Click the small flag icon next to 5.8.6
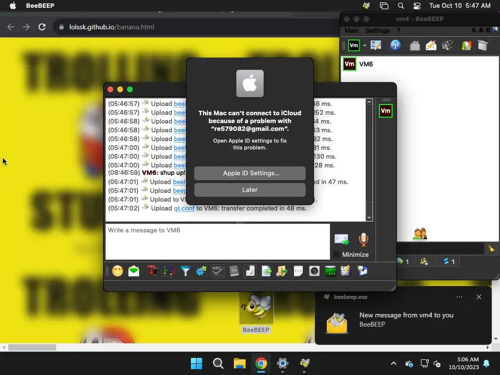 pos(495,29)
